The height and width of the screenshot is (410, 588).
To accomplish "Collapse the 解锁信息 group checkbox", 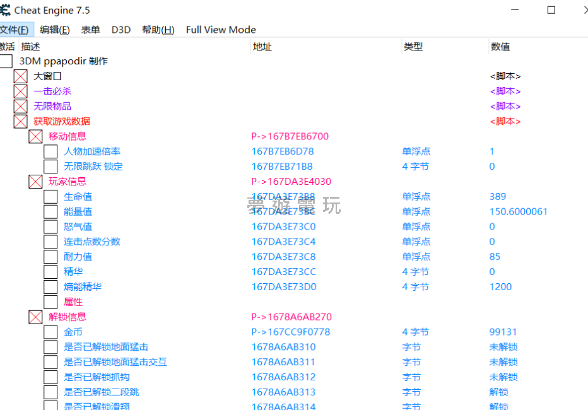I will [x=36, y=317].
